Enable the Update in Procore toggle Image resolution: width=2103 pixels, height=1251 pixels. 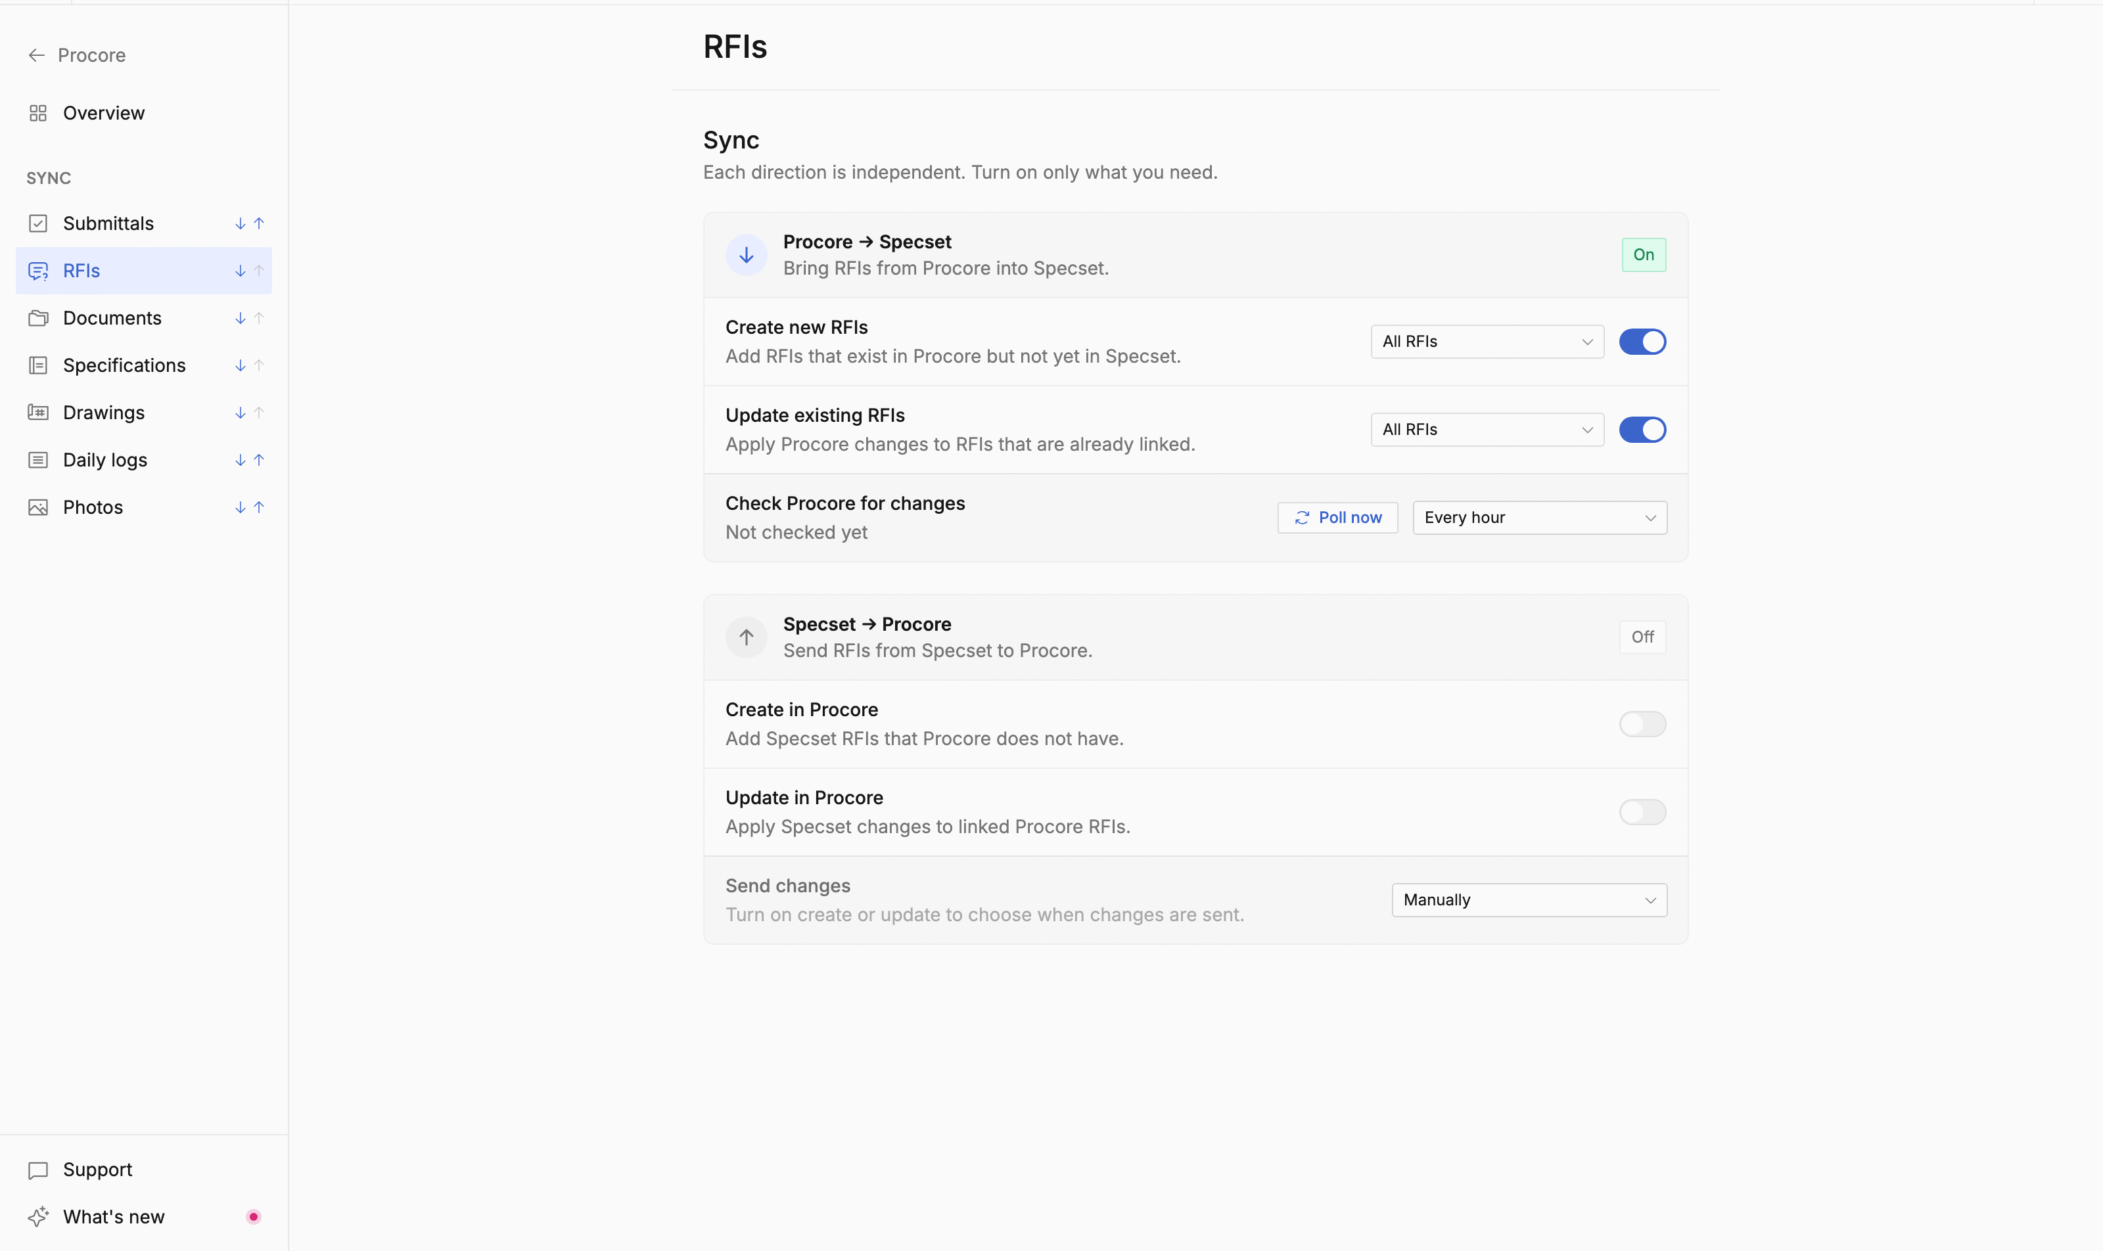click(x=1642, y=812)
